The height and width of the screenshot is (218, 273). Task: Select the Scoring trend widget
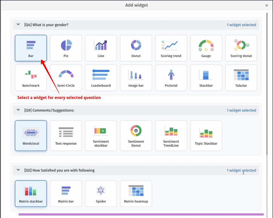point(171,48)
